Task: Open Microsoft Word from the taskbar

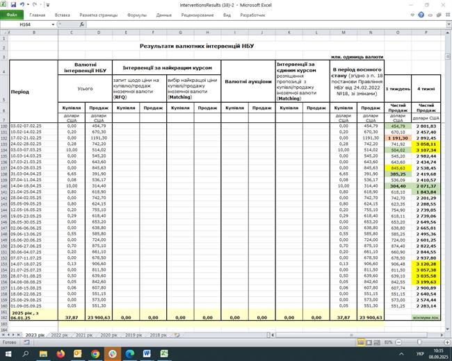Action: click(147, 354)
